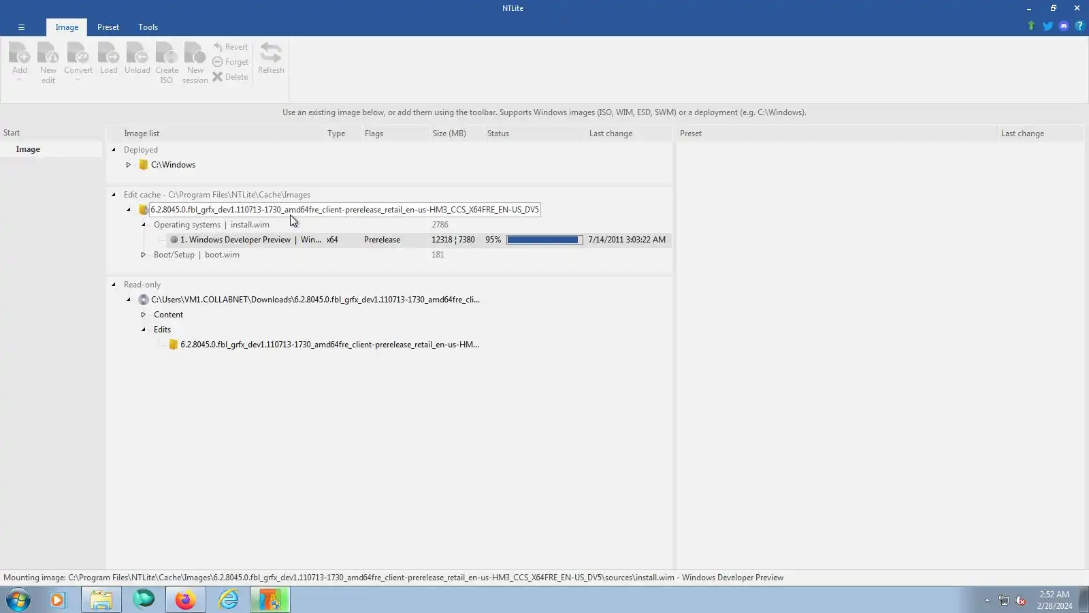The width and height of the screenshot is (1089, 613).
Task: Expand the Content node
Action: click(x=144, y=315)
